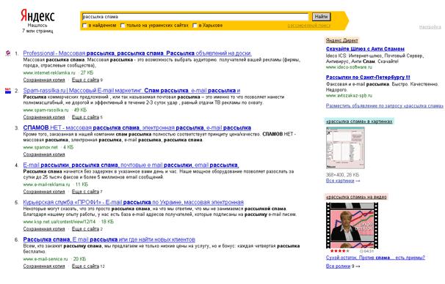Click Еще с сайта under spam-rassilka result
445x284 pixels.
click(x=85, y=117)
